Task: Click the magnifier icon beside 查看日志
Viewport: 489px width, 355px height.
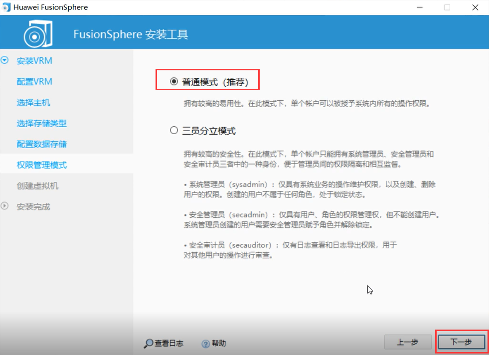Action: (x=149, y=344)
